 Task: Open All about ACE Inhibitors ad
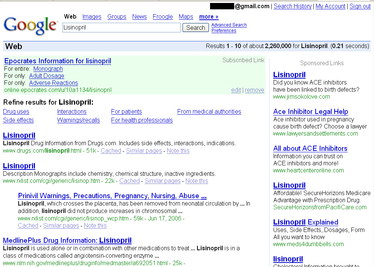click(x=310, y=148)
